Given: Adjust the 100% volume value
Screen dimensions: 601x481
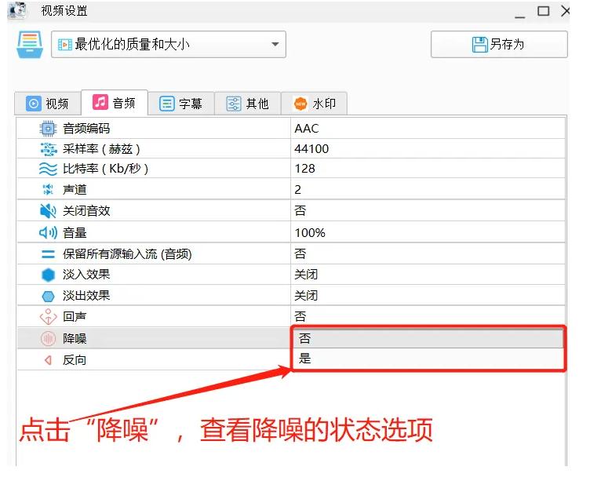Looking at the screenshot, I should click(x=428, y=232).
